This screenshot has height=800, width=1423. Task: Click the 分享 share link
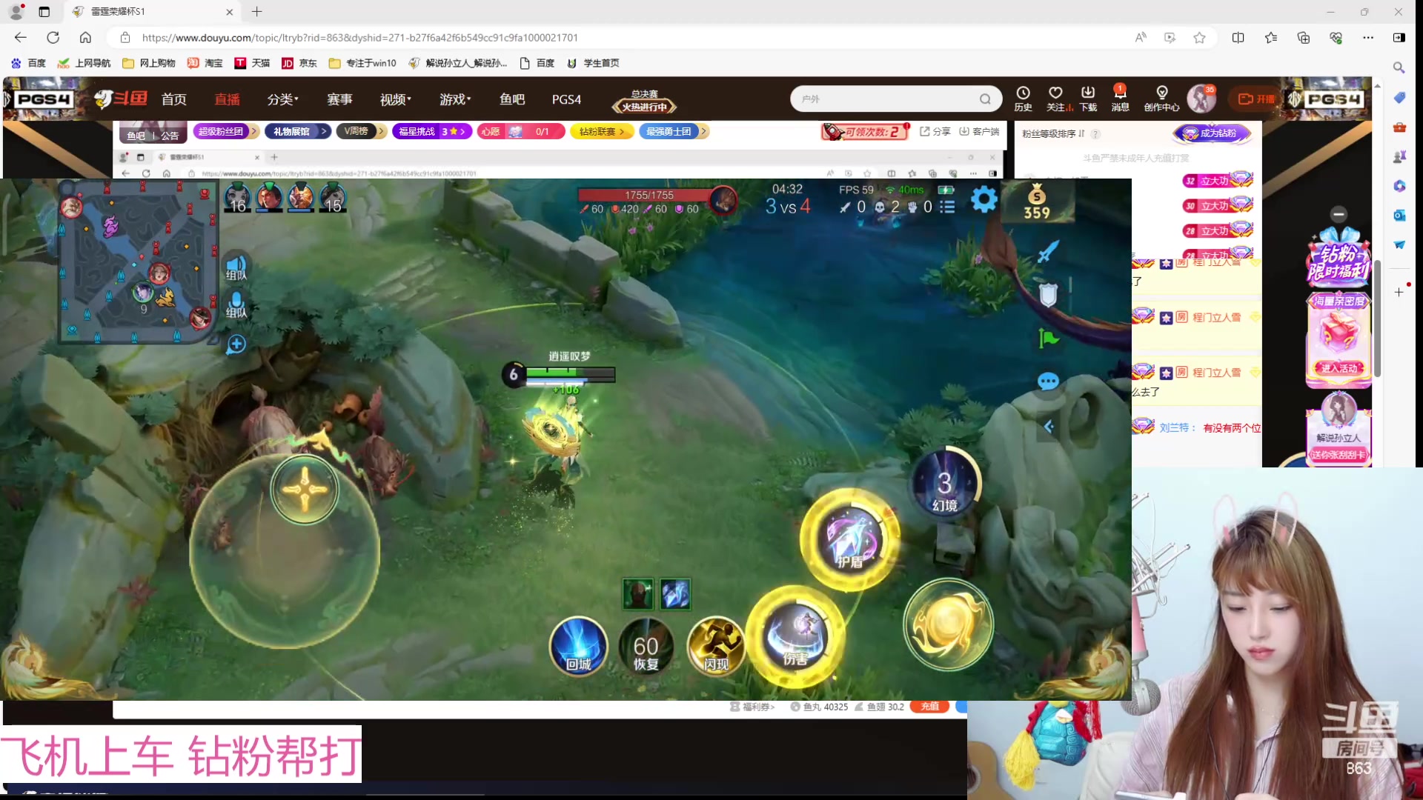935,131
